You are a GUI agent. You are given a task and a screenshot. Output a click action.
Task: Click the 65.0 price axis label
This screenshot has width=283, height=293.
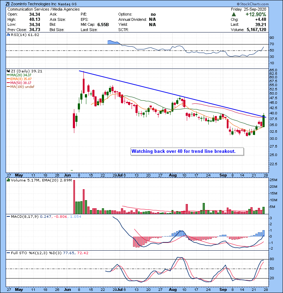coord(273,70)
